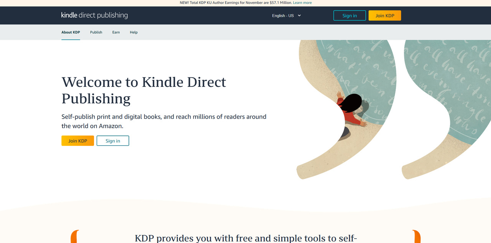The height and width of the screenshot is (243, 491).
Task: Click Join KDP button below welcome text
Action: pyautogui.click(x=77, y=141)
